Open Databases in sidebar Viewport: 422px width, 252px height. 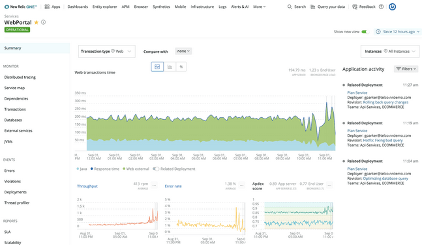pos(13,120)
